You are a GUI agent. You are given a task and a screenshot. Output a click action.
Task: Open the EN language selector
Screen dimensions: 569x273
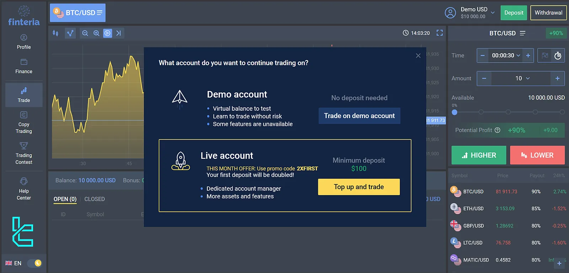pyautogui.click(x=14, y=263)
